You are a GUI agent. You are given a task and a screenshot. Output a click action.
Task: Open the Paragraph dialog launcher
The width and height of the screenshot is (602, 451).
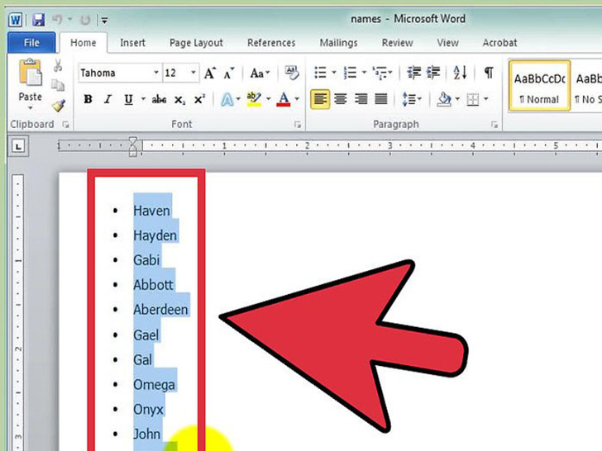pos(494,125)
